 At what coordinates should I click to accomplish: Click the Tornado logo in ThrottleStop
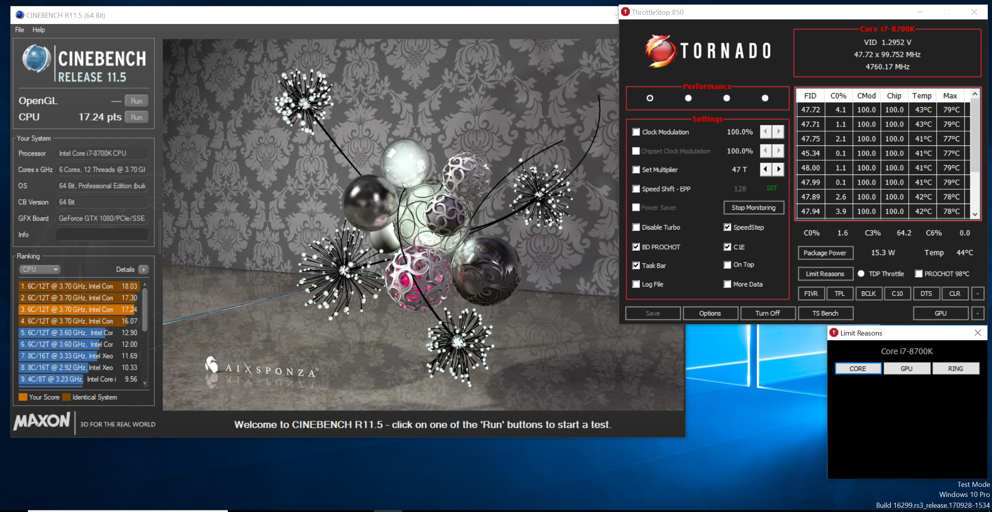tap(708, 51)
